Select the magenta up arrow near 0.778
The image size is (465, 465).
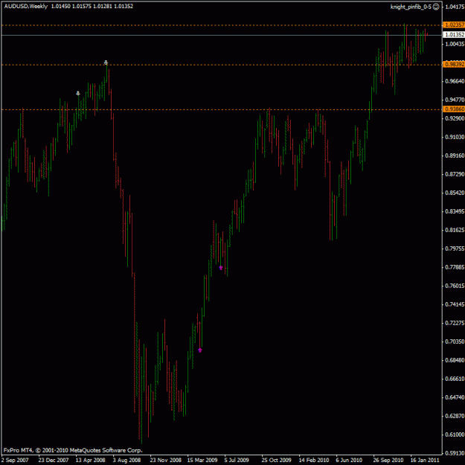[221, 268]
